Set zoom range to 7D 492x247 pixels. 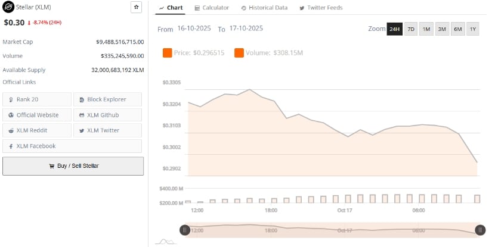coord(411,29)
